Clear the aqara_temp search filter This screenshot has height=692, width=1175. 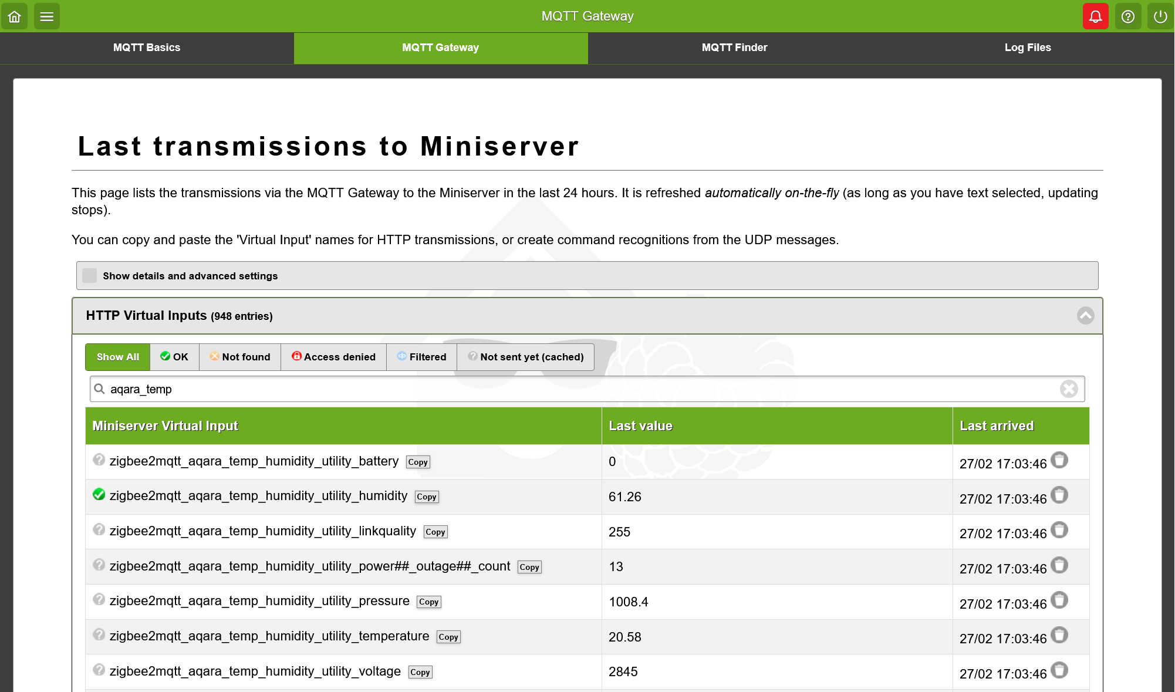(x=1069, y=389)
